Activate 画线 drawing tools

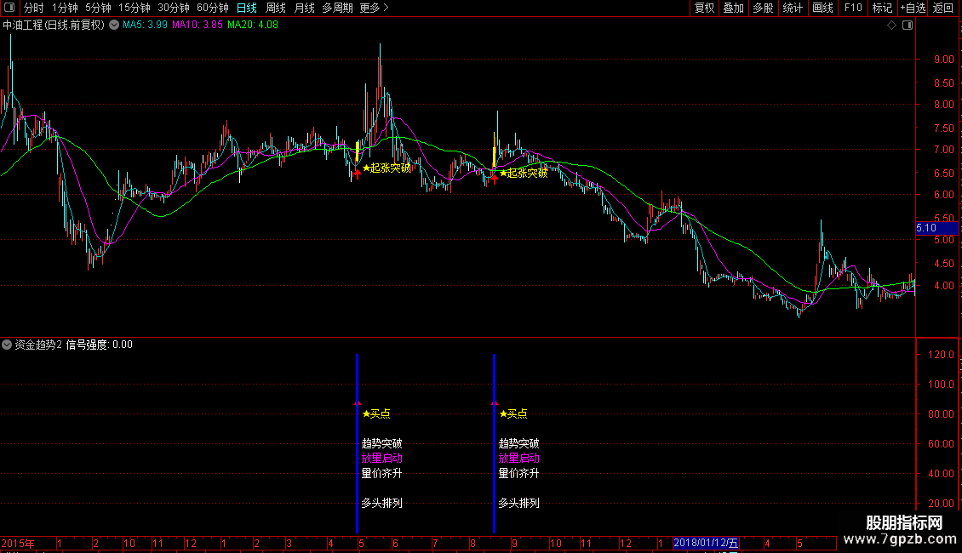822,8
